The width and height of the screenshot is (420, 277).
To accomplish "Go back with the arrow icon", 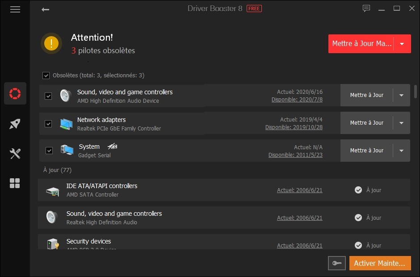I will point(45,10).
